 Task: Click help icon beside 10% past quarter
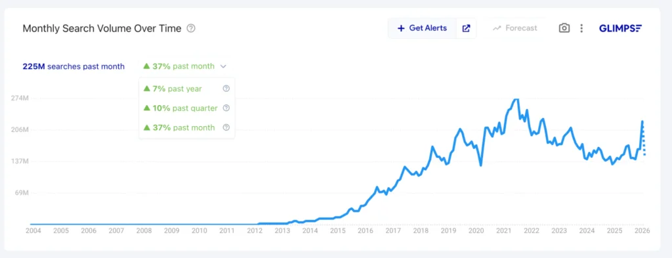(226, 108)
